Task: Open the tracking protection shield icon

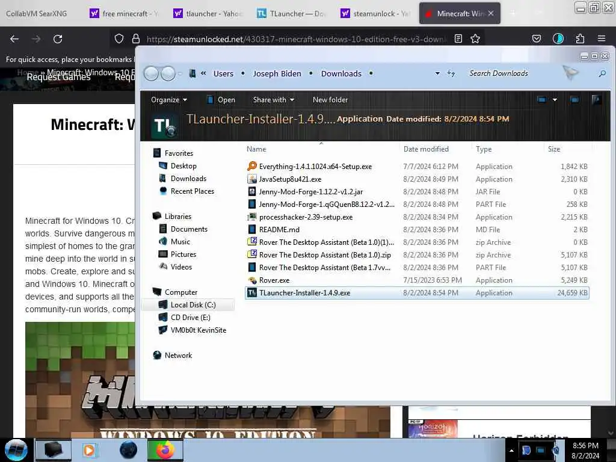Action: tap(119, 38)
